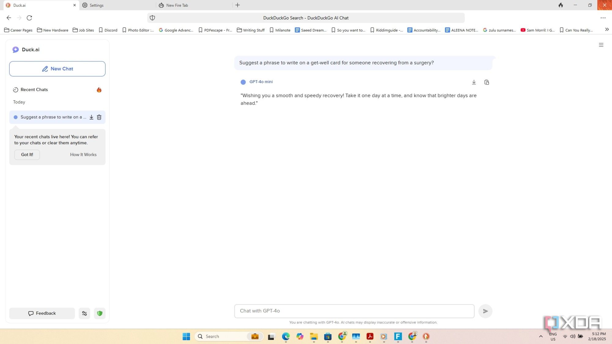
Task: Open the New Hardware bookmark folder
Action: (x=53, y=30)
